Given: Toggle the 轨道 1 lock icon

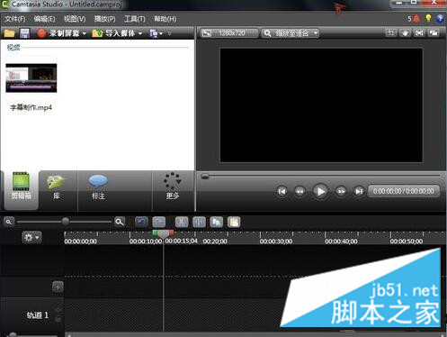Looking at the screenshot, I should coord(58,319).
